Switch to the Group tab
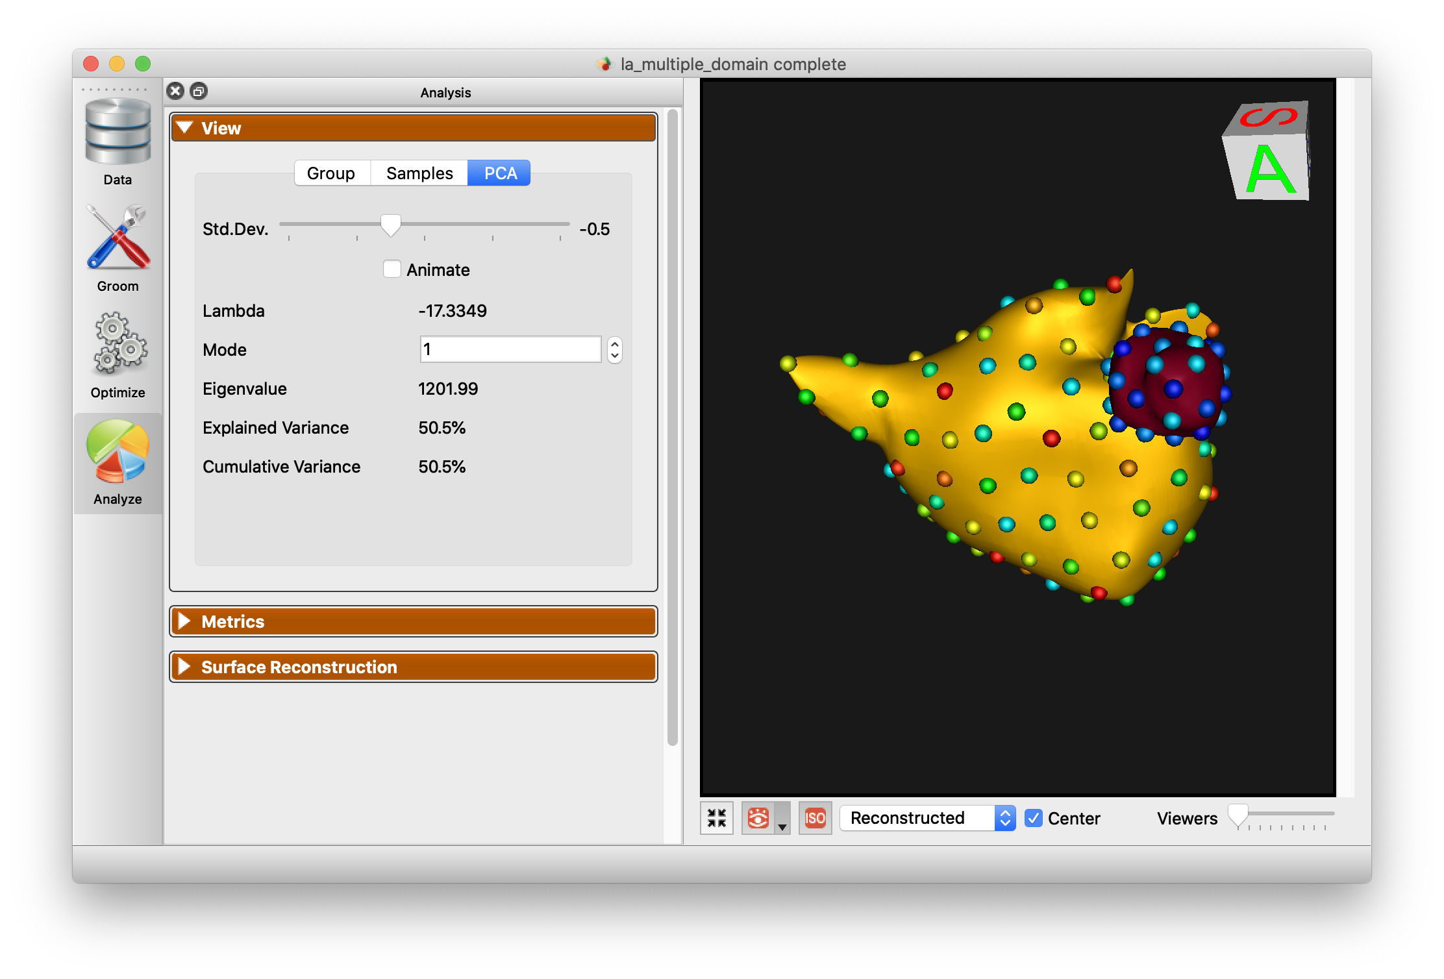The image size is (1444, 979). pos(331,173)
